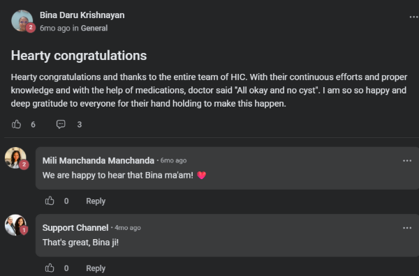Open the post's three-dot options menu

point(413,17)
